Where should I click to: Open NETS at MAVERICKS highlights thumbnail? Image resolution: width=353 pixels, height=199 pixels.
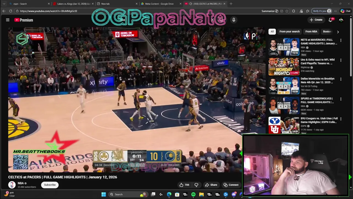284,47
